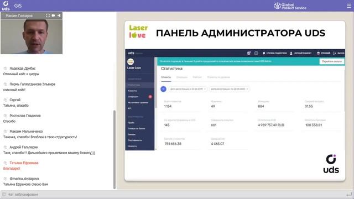Click the Перейти к оплате button
Image resolution: width=354 pixels, height=199 pixels.
[x=332, y=61]
